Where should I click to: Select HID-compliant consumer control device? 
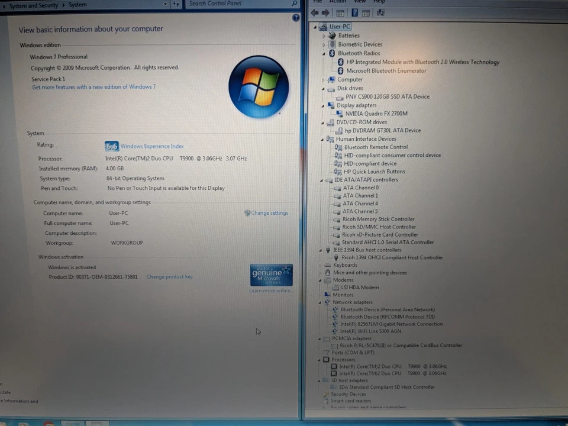click(392, 156)
